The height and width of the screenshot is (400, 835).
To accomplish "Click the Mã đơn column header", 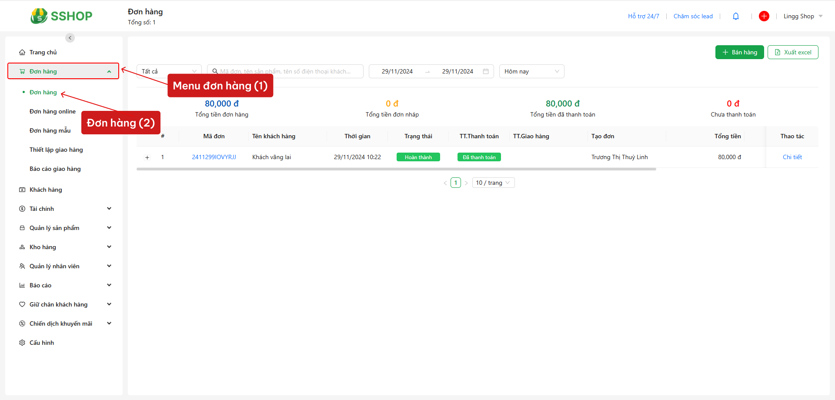I will tap(214, 136).
